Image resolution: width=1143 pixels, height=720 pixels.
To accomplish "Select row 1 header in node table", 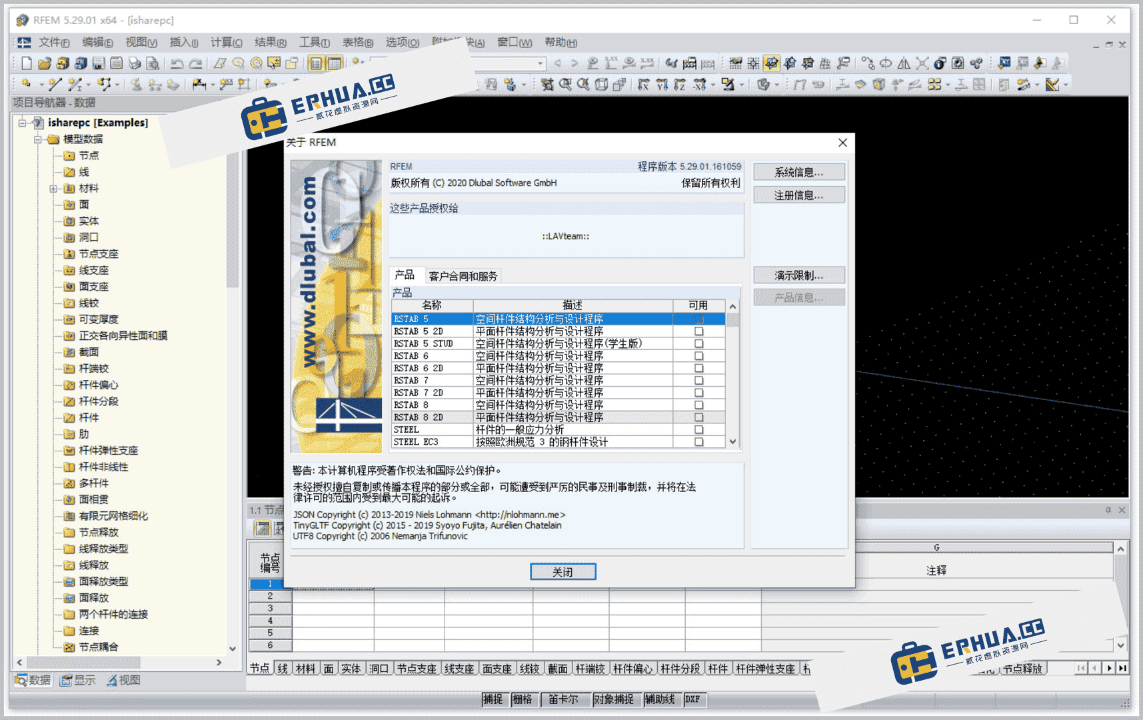I will pyautogui.click(x=270, y=584).
